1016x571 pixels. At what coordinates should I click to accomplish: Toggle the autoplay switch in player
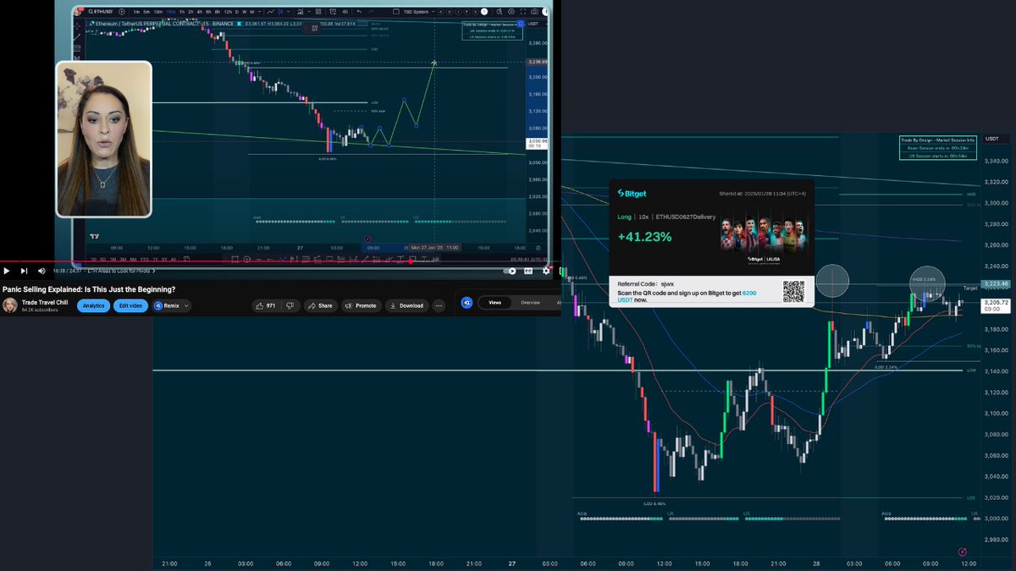coord(509,271)
